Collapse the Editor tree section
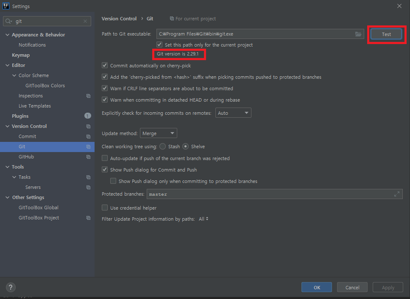Screen dimensions: 410x299 tap(7, 65)
